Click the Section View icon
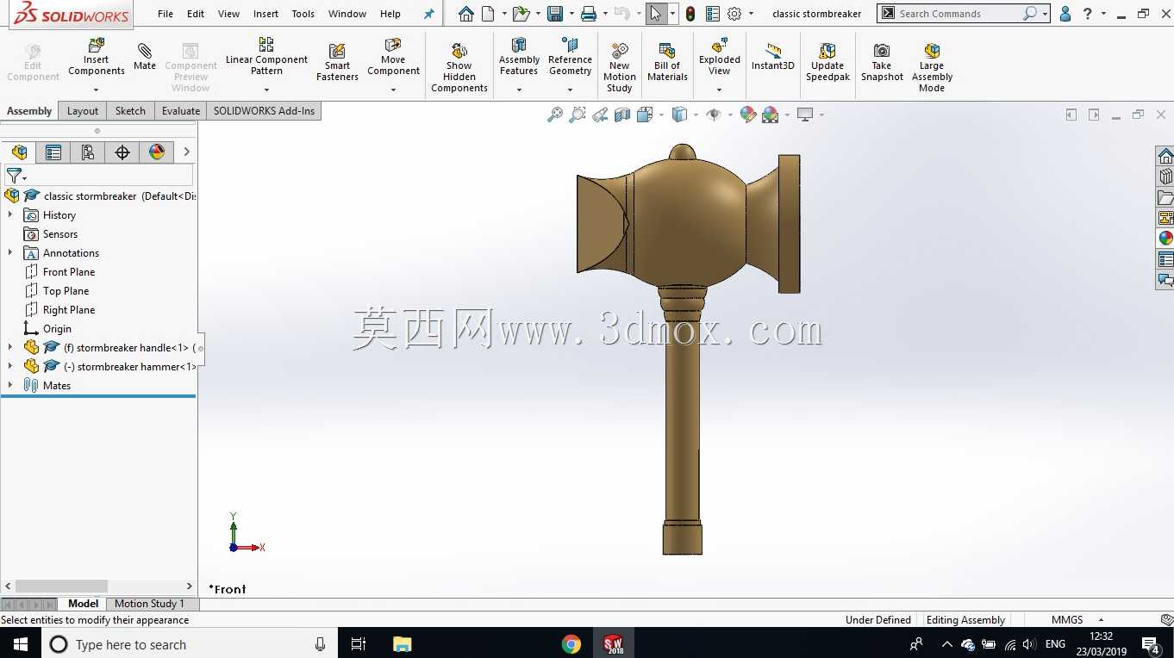Image resolution: width=1174 pixels, height=658 pixels. 622,115
